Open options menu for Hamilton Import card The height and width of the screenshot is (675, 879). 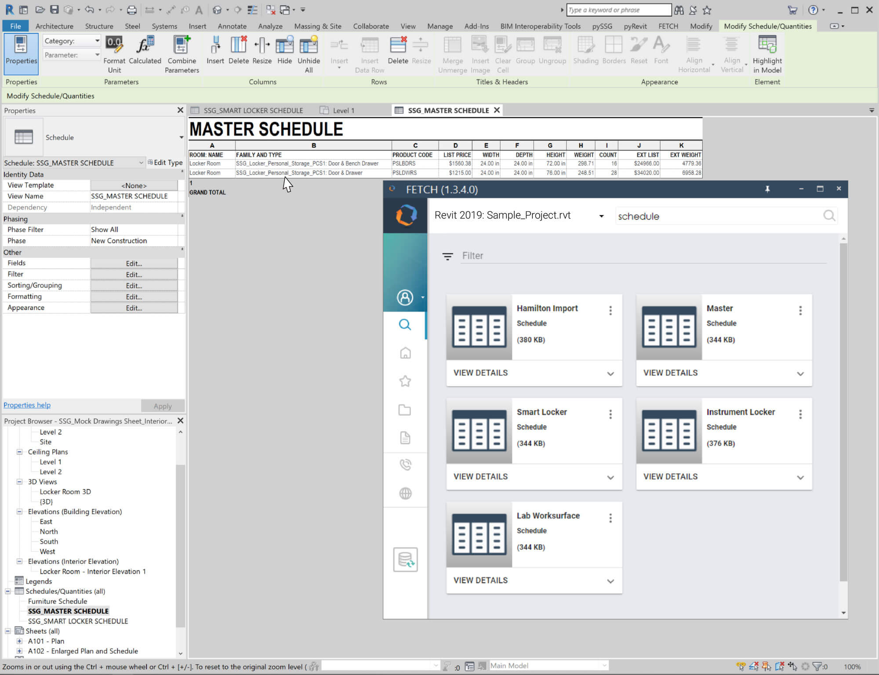pyautogui.click(x=610, y=311)
